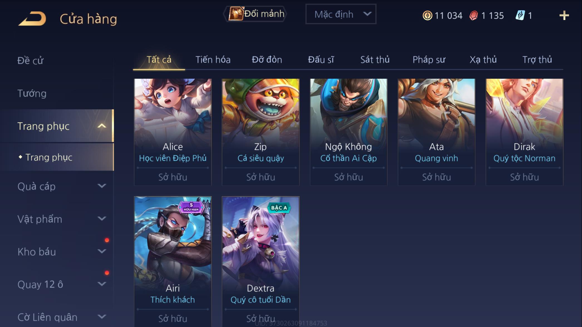Open the Mặc định sort dropdown
582x327 pixels.
[x=341, y=14]
